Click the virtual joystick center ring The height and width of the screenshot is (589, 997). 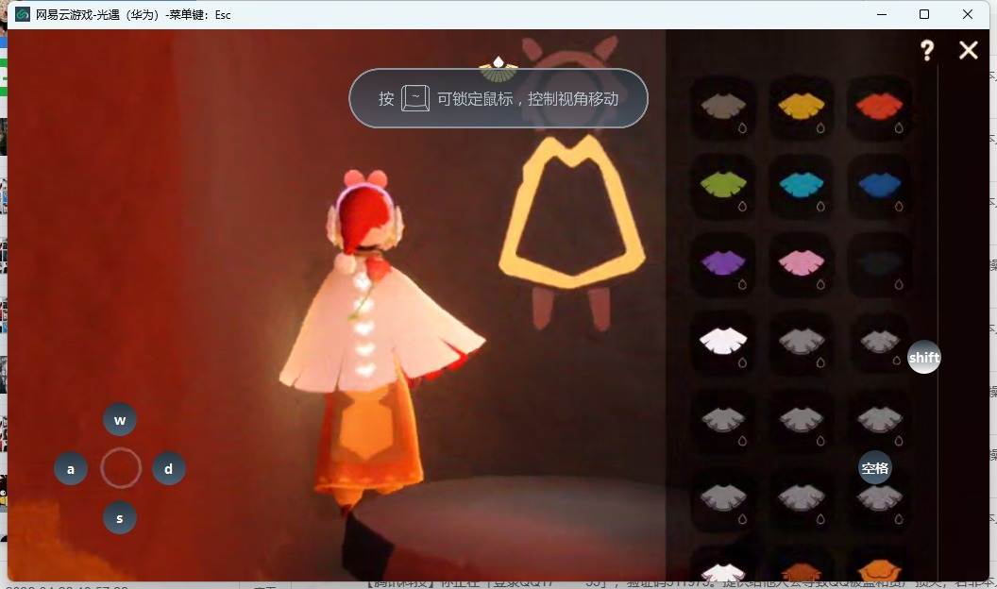(120, 468)
